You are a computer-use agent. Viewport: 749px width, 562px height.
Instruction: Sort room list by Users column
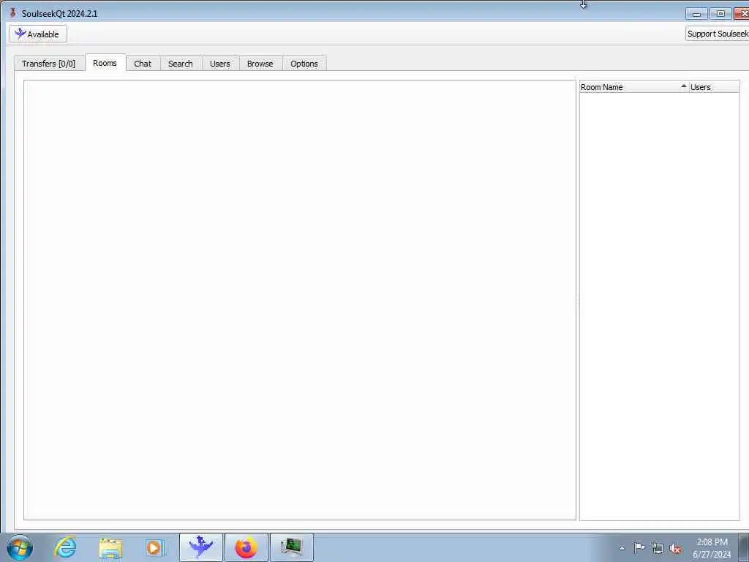pos(714,87)
